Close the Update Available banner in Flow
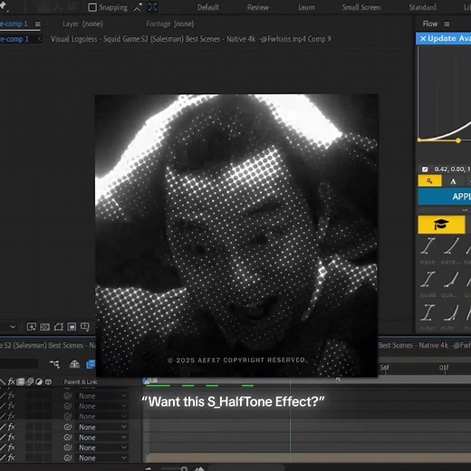Screen dimensions: 471x471 423,39
